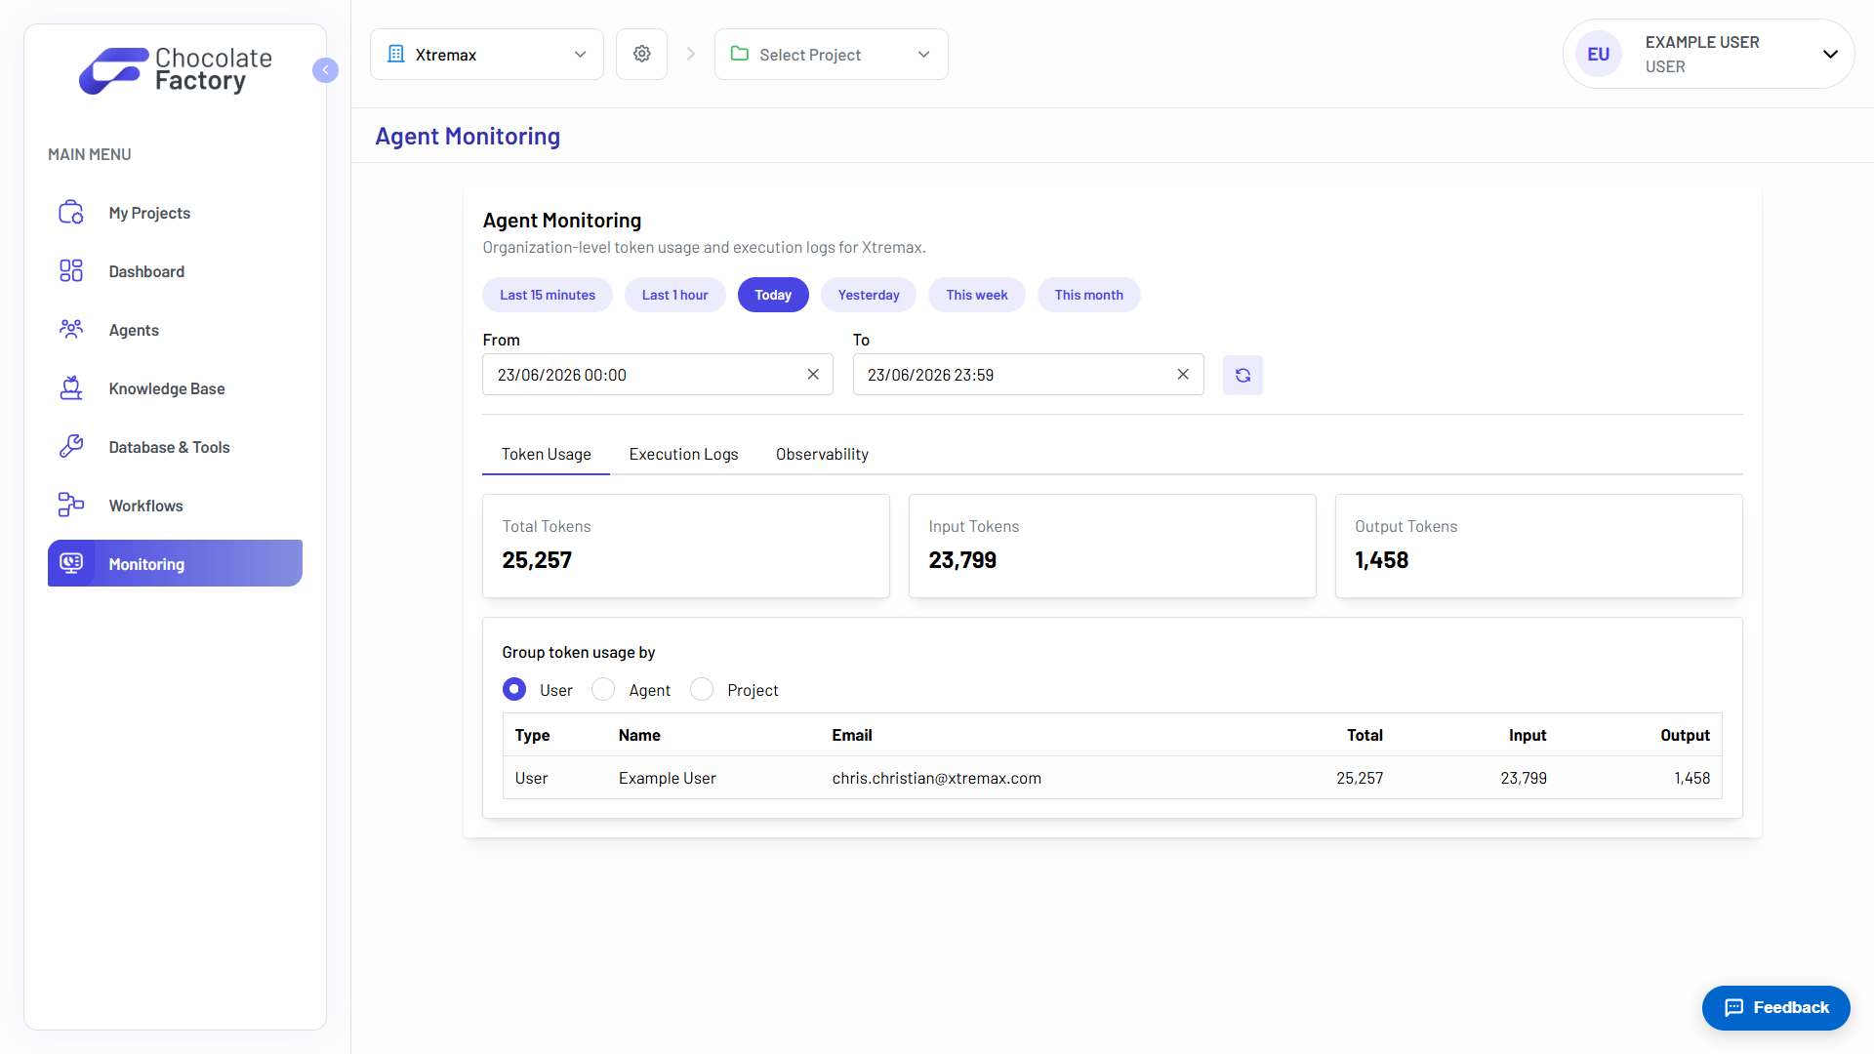Image resolution: width=1874 pixels, height=1054 pixels.
Task: Click the Input Tokens card
Action: 1113,546
